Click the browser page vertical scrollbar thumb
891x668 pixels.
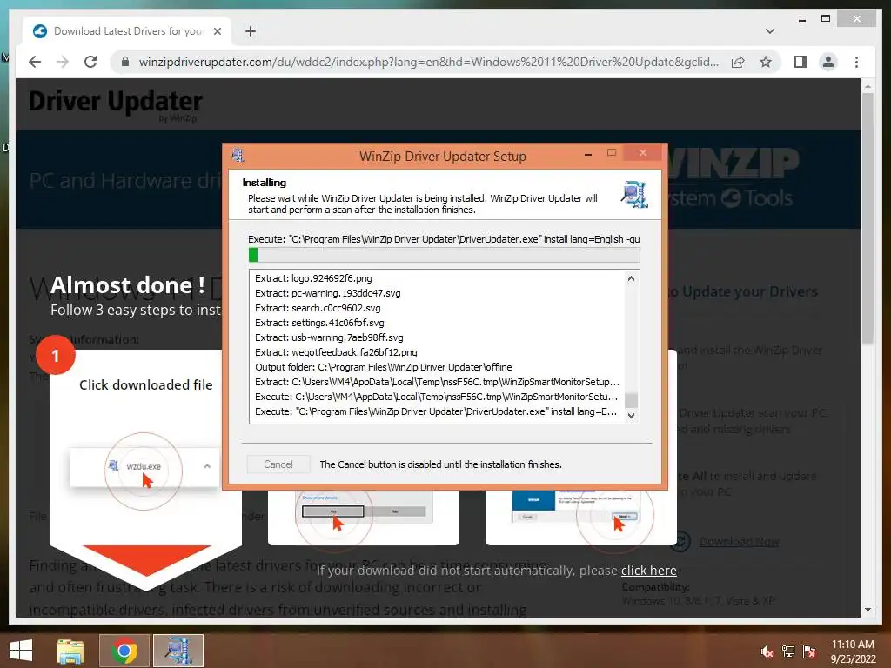pos(868,218)
